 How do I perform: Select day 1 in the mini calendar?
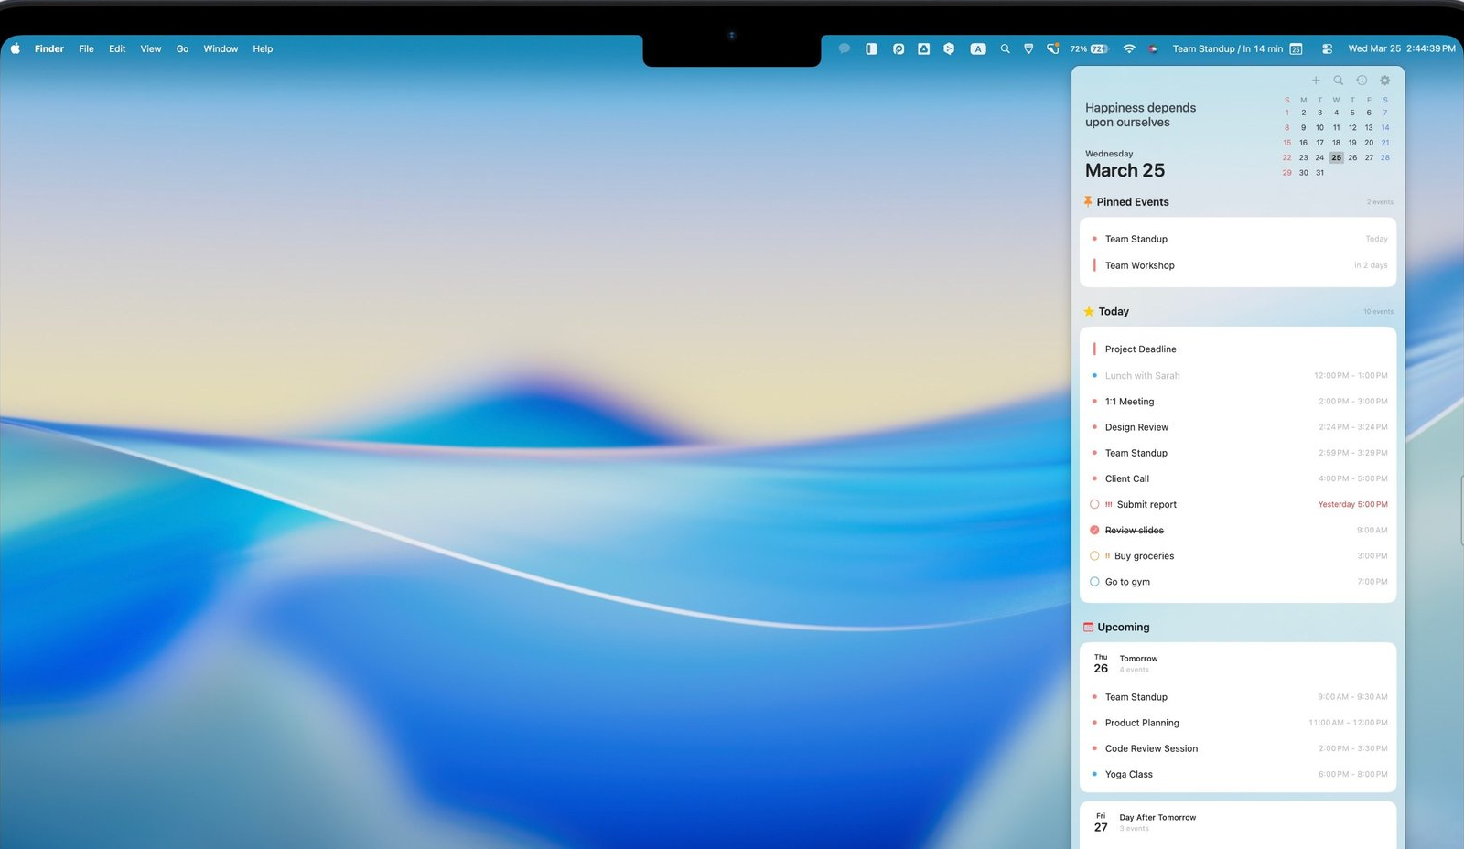pyautogui.click(x=1286, y=113)
